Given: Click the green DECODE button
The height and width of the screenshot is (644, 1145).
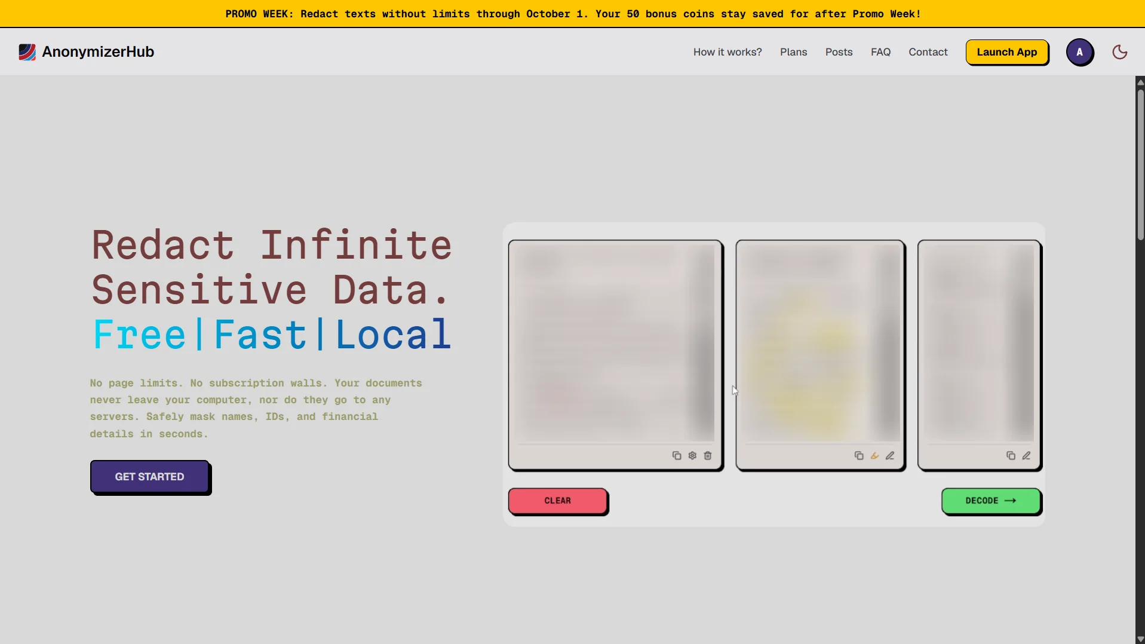Looking at the screenshot, I should pos(991,501).
